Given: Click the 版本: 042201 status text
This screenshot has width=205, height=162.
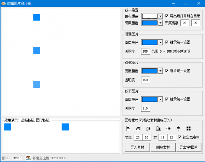Looking at the screenshot, I should click(x=12, y=158).
